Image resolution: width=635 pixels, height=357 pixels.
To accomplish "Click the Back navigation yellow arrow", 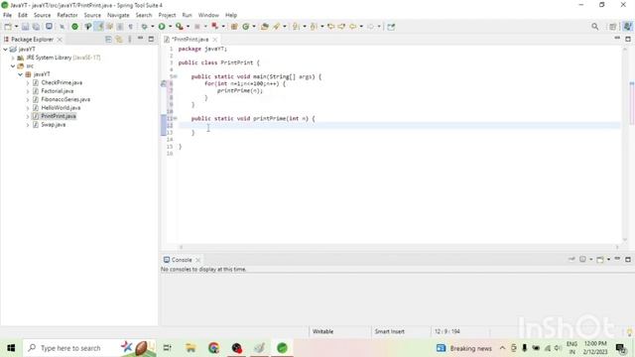I will pyautogui.click(x=353, y=27).
